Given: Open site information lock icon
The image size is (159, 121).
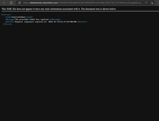Looking at the screenshot, I should (20, 3).
